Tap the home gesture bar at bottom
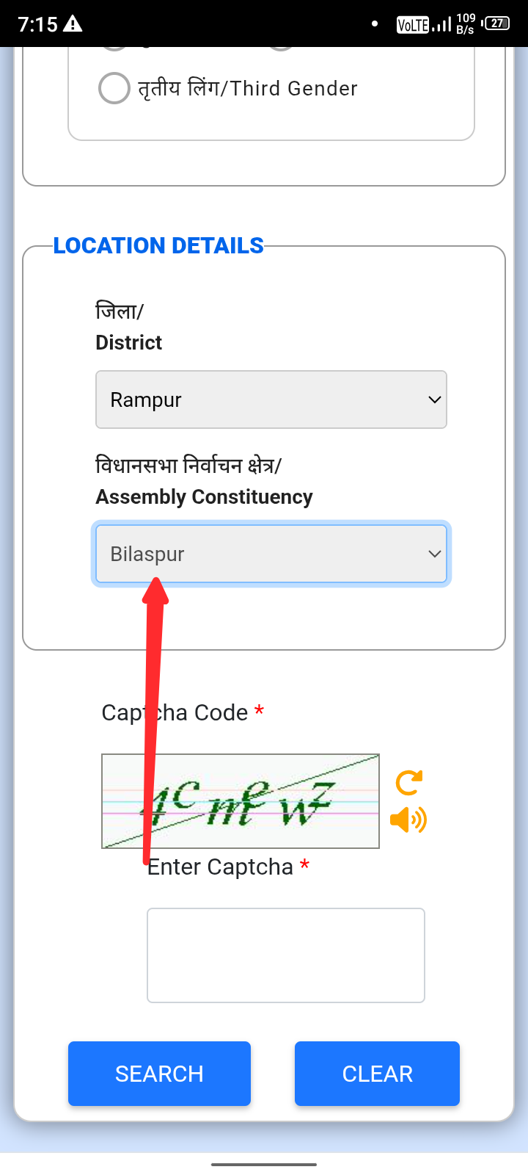Screen dimensions: 528x1175 264,1164
